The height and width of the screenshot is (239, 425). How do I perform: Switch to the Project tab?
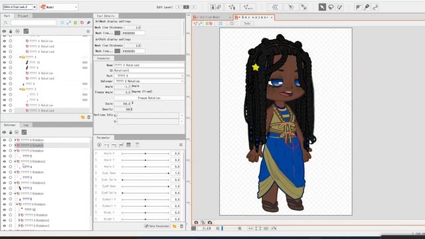23,16
